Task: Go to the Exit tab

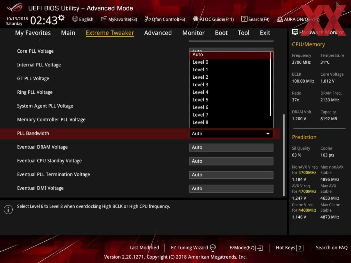Action: (265, 33)
